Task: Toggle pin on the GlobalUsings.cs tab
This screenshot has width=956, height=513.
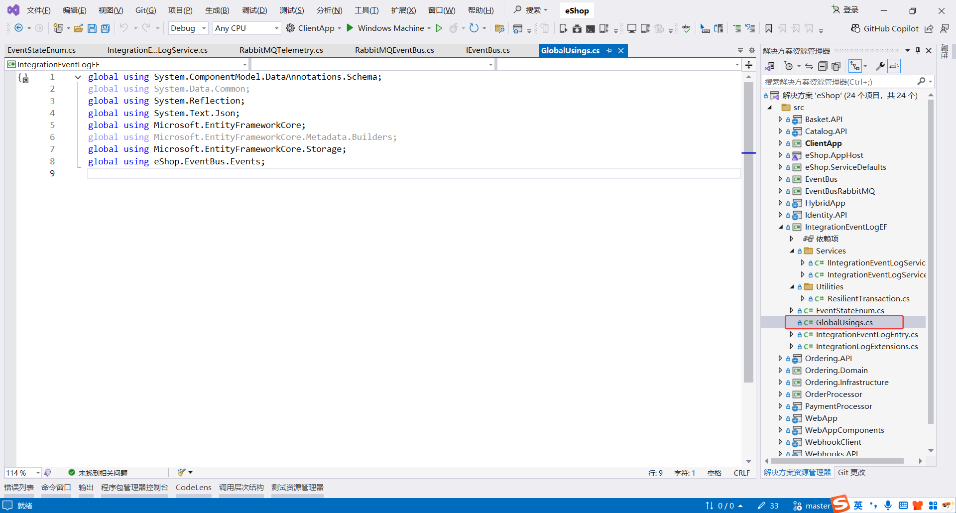Action: pos(609,50)
